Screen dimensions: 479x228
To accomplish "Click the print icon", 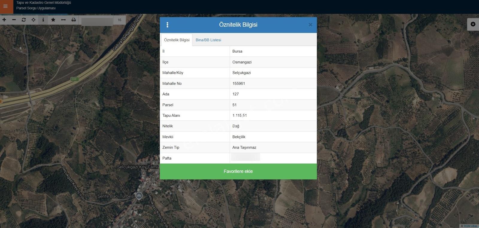I will tap(73, 20).
